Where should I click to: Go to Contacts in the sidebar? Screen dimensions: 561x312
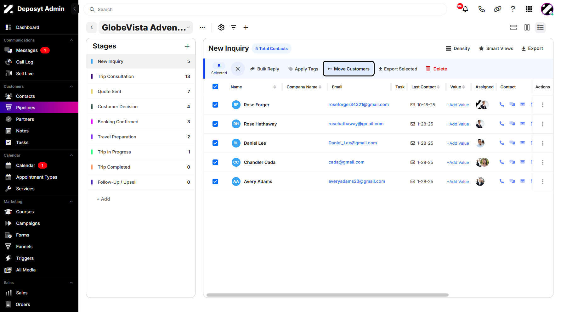pos(39,96)
